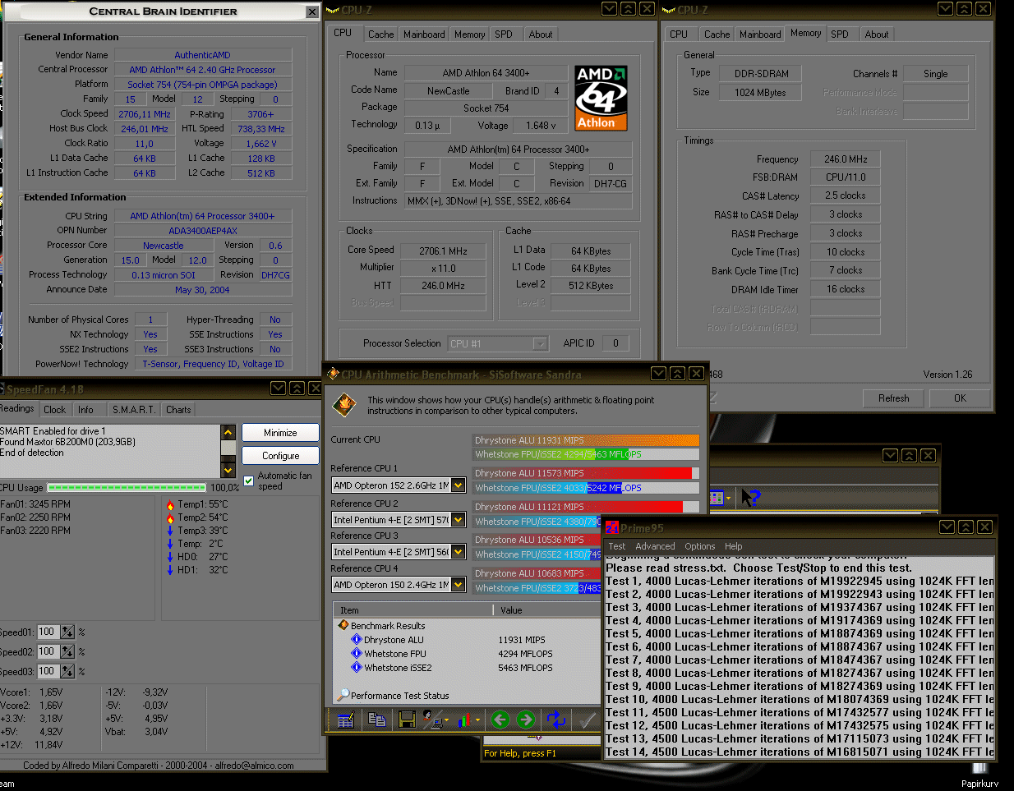
Task: Open the Test menu in Prime95
Action: pyautogui.click(x=616, y=546)
